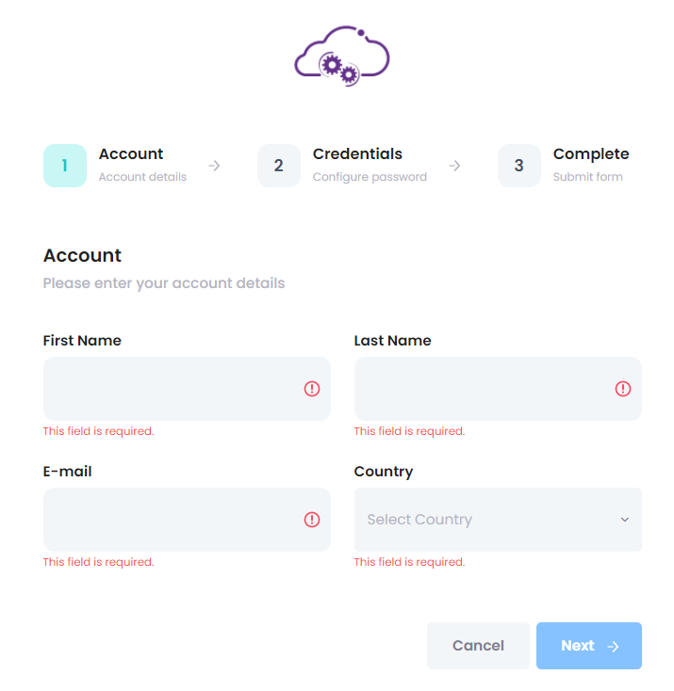Click the cloud gears logo
674x691 pixels.
342,56
